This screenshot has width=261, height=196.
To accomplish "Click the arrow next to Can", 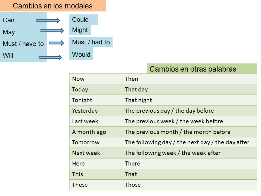I will point(48,21).
